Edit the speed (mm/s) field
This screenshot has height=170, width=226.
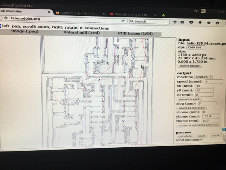click(x=214, y=82)
